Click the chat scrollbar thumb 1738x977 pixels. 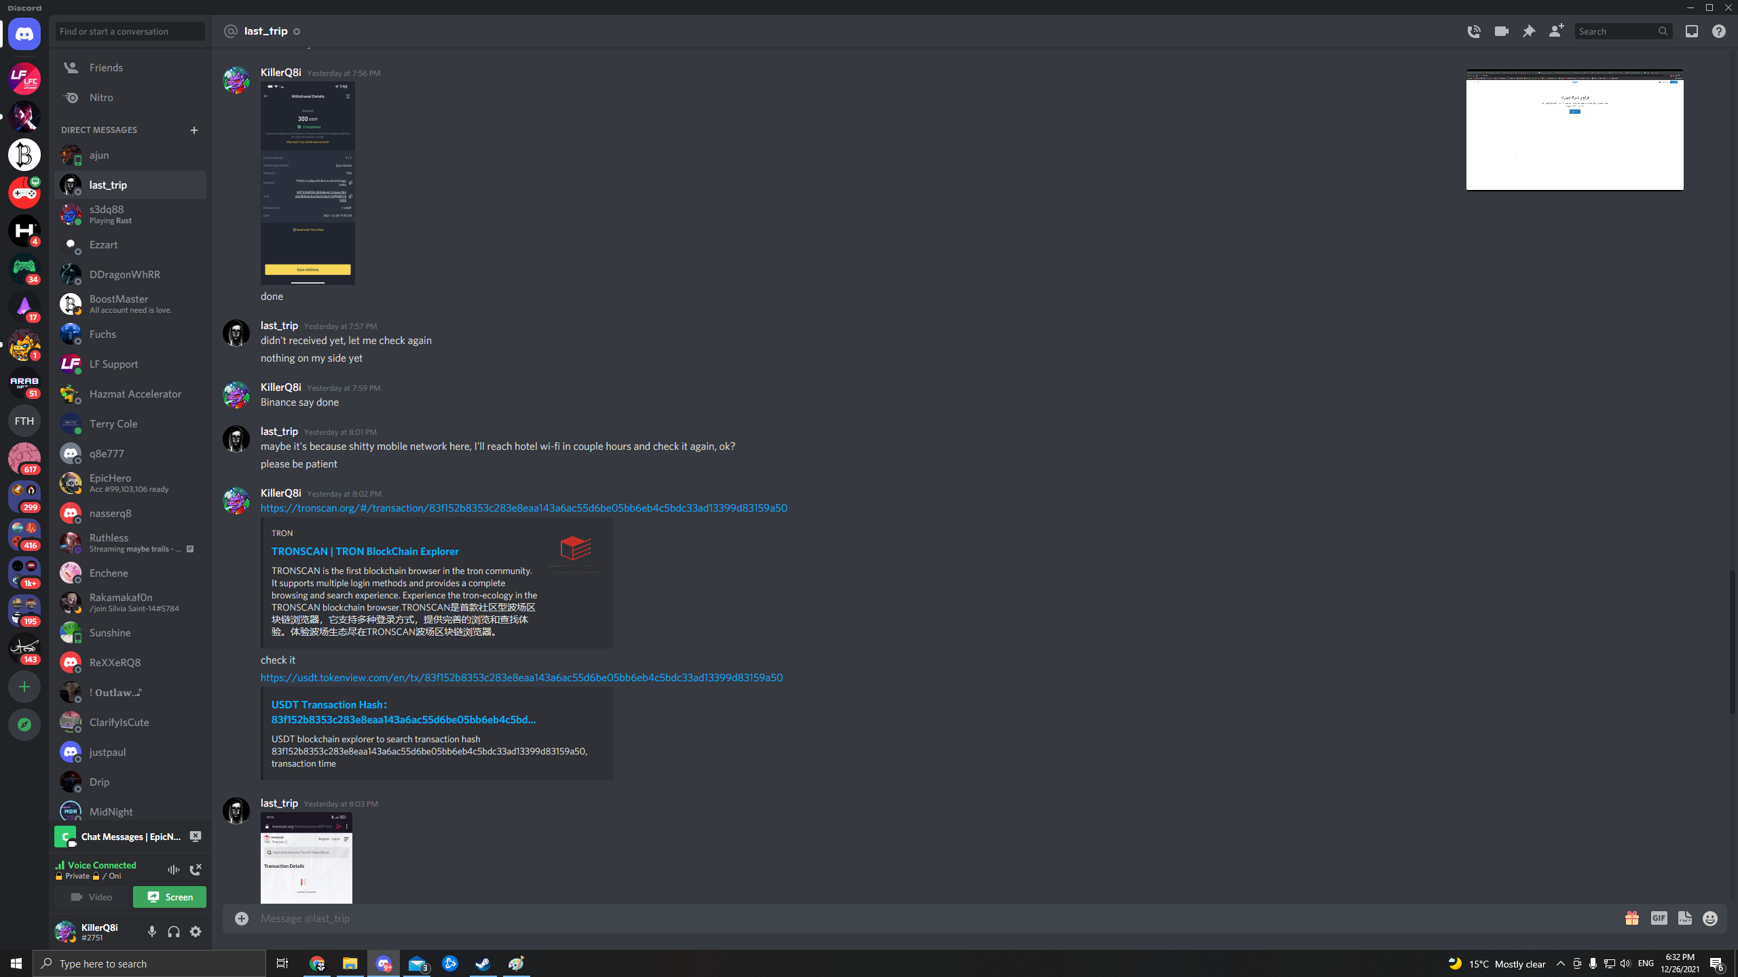click(1732, 641)
